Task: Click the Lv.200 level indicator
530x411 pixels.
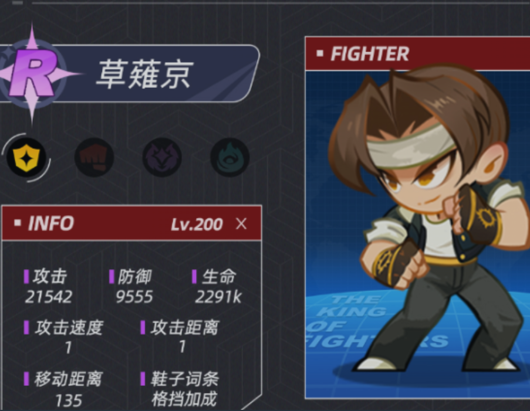Action: [197, 224]
